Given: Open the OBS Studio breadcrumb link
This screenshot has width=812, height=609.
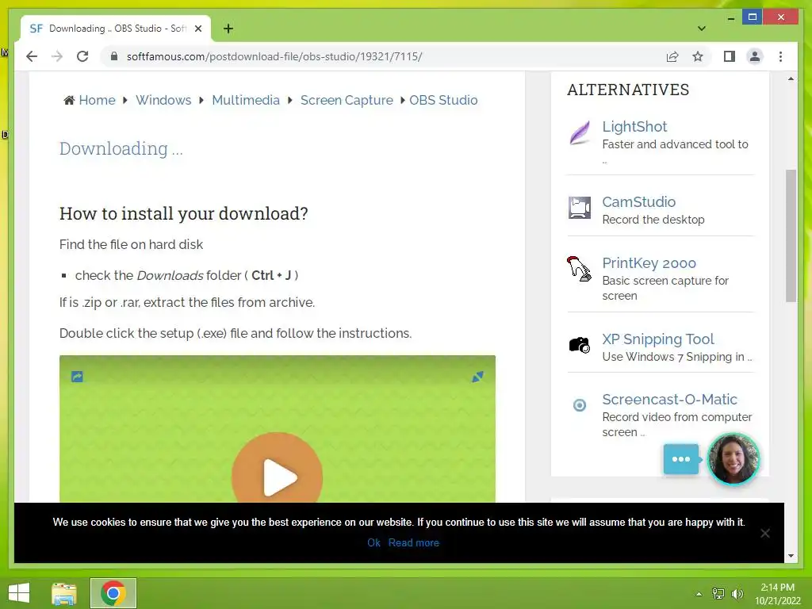Looking at the screenshot, I should pyautogui.click(x=443, y=100).
